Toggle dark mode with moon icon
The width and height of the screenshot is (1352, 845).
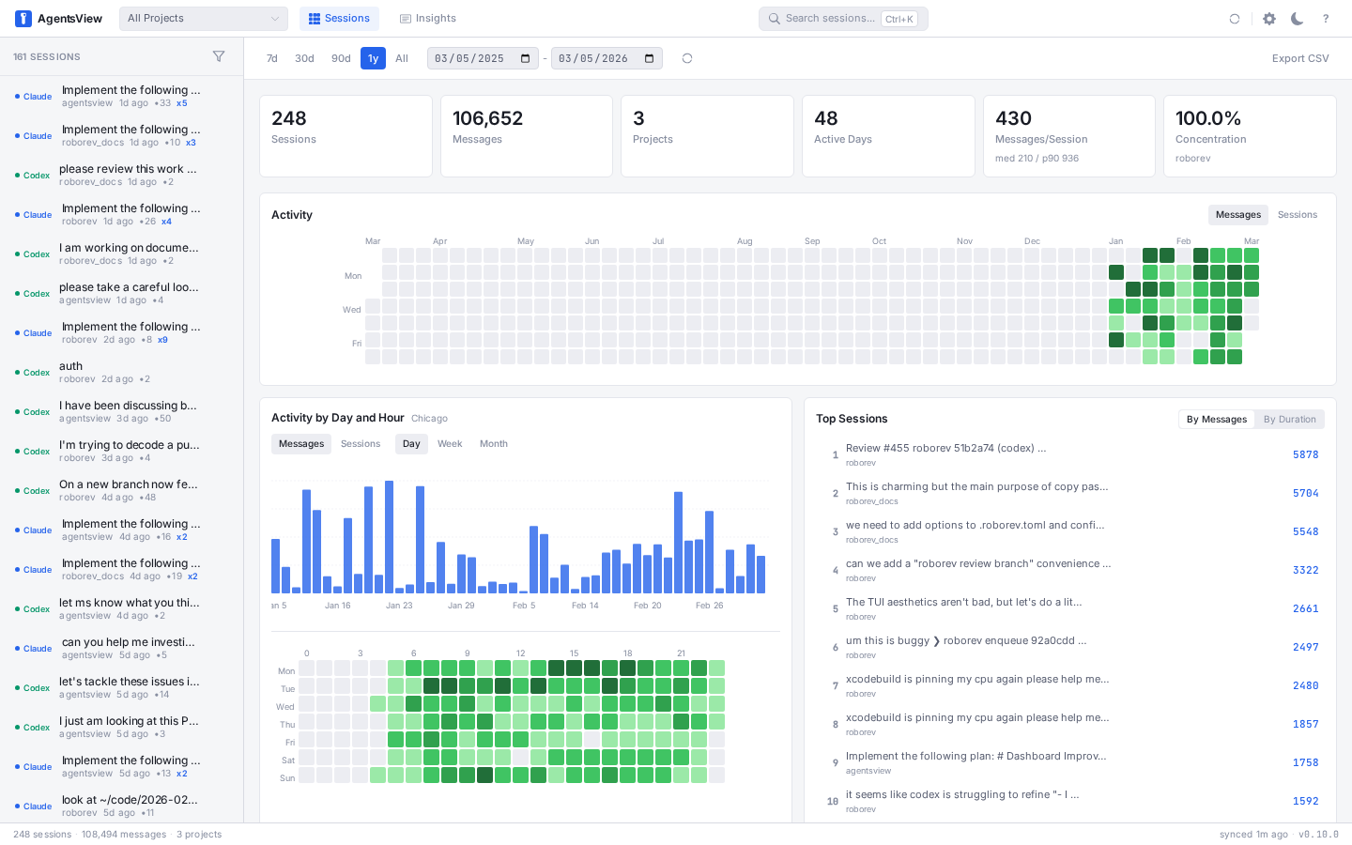point(1298,19)
